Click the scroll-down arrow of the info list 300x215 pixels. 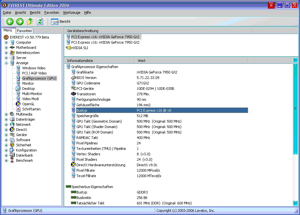click(296, 203)
